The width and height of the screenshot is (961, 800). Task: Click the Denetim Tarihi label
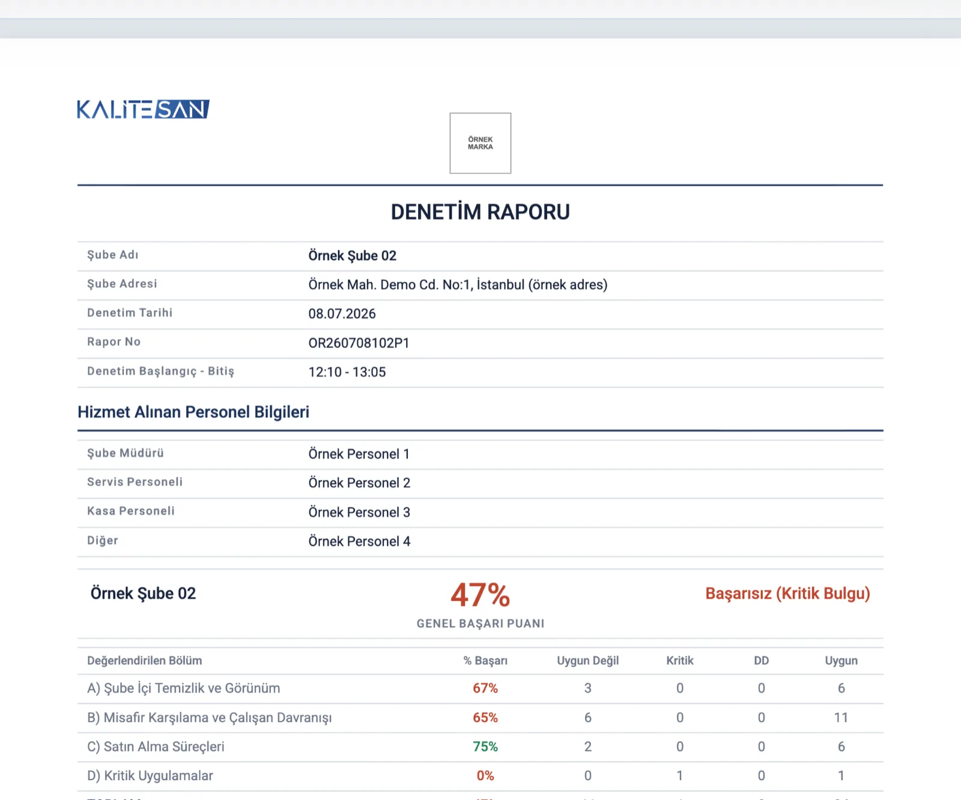coord(130,313)
